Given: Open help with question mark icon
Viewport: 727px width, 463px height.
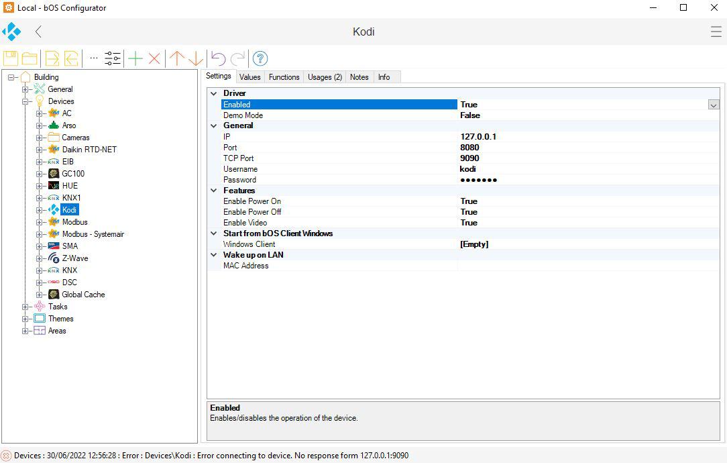Looking at the screenshot, I should pyautogui.click(x=260, y=58).
